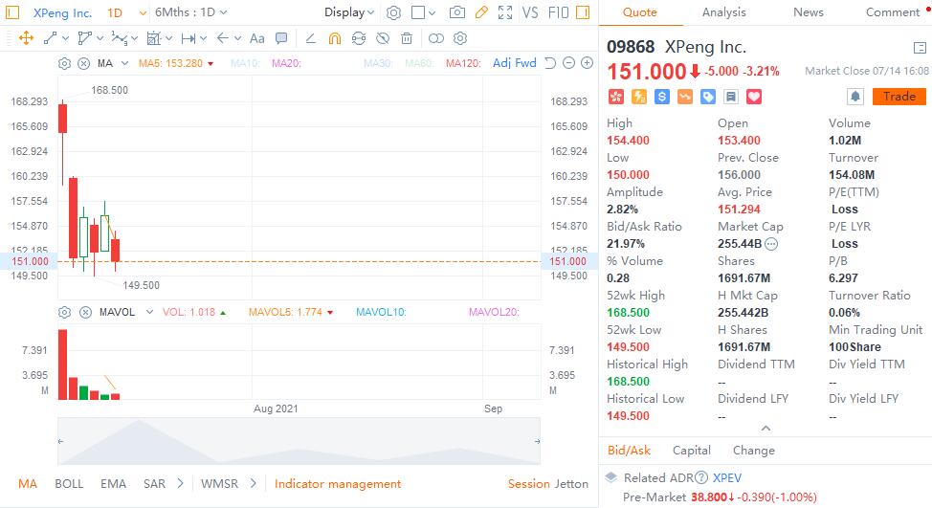Open Indicator management
The width and height of the screenshot is (932, 508).
tap(338, 484)
